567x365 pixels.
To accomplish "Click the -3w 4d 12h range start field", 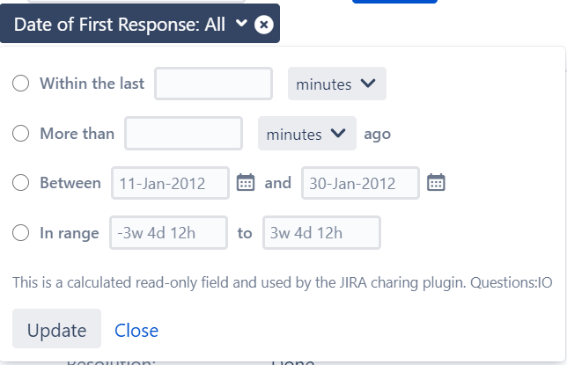I will point(168,233).
